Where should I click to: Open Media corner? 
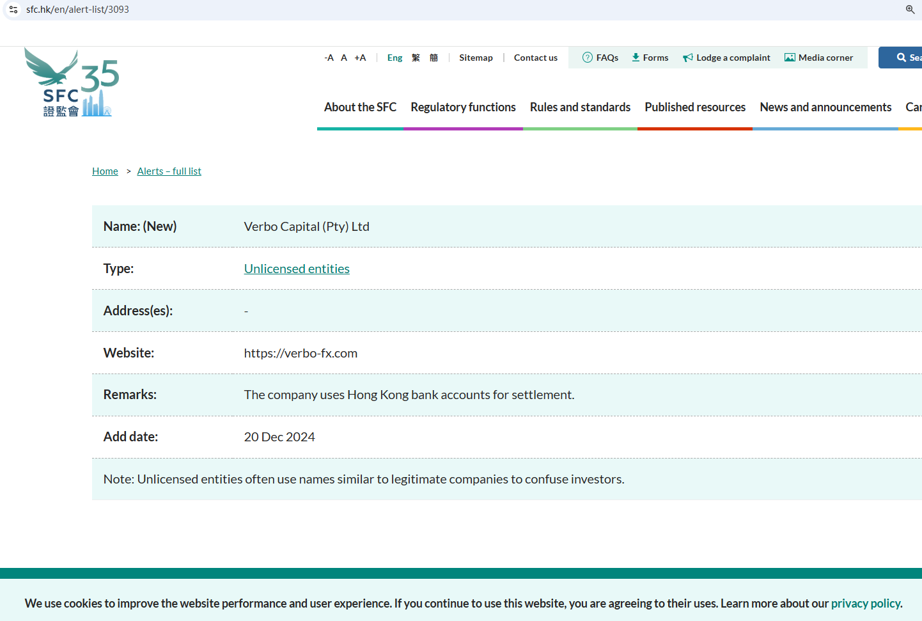818,58
